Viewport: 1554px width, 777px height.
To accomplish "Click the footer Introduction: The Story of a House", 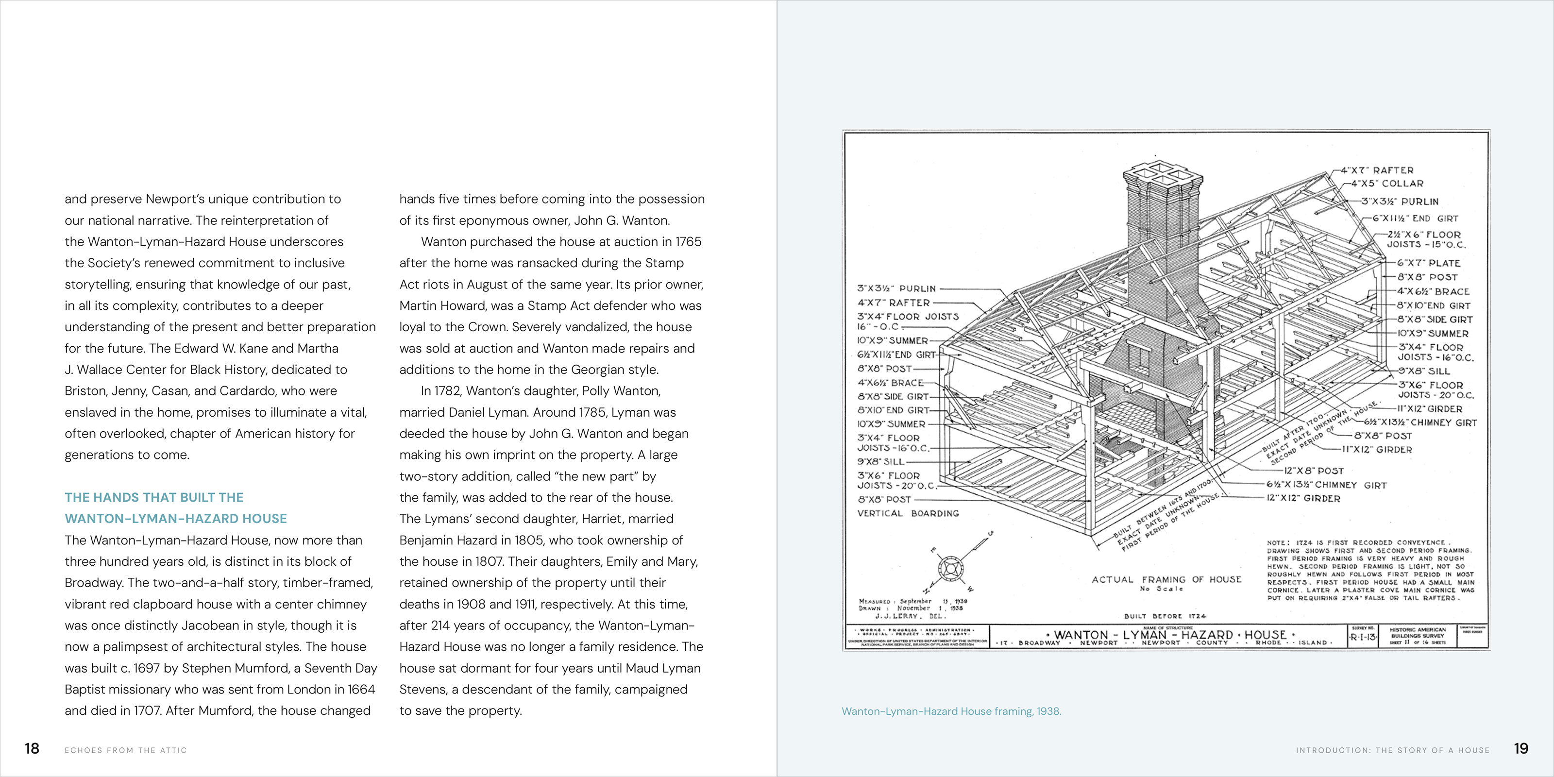I will click(x=1392, y=750).
